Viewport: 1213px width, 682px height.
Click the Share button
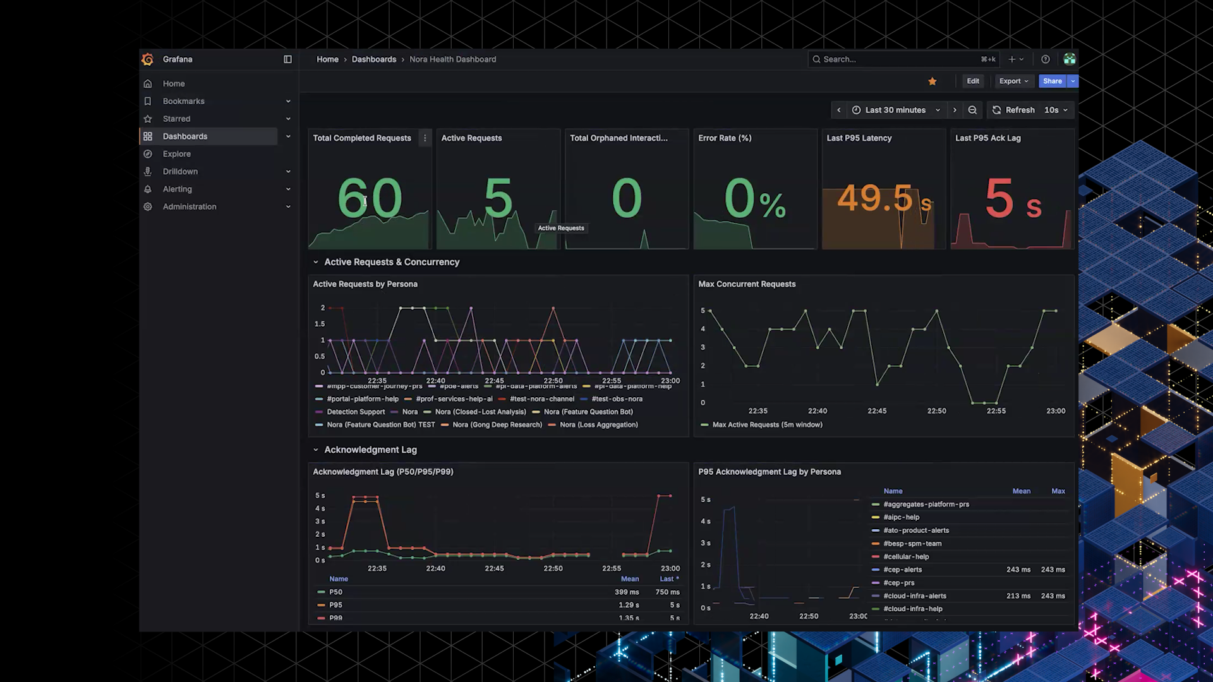tap(1053, 81)
